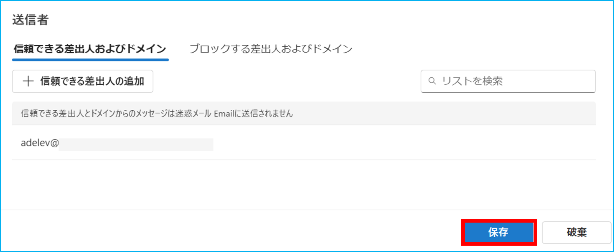614x252 pixels.
Task: Click the リストを検索 placeholder text
Action: click(x=472, y=81)
